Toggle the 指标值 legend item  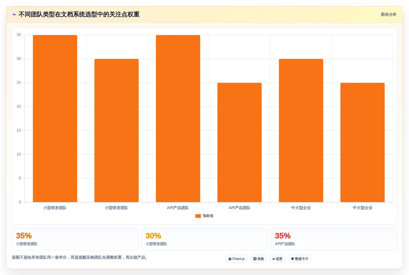pos(204,216)
